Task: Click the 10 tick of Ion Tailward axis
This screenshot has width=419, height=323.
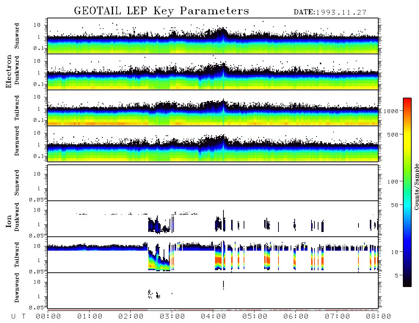Action: click(x=37, y=246)
